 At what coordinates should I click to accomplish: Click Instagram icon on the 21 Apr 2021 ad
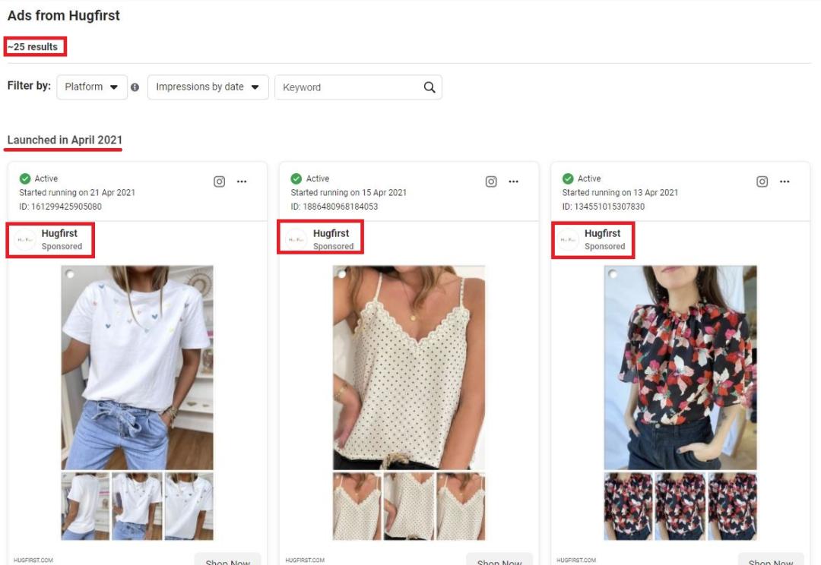click(220, 181)
